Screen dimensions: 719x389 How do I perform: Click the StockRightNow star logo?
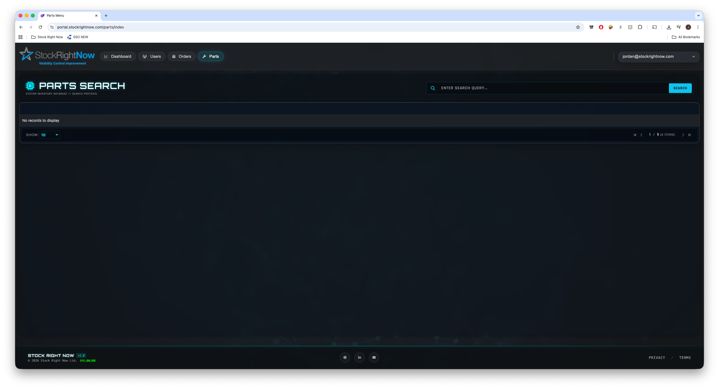click(x=27, y=54)
